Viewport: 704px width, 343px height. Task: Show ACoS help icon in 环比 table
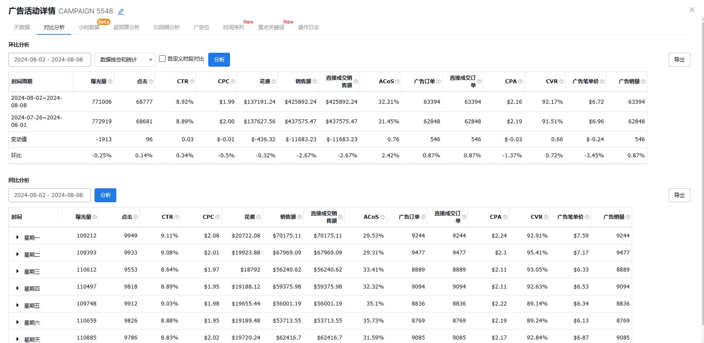tap(397, 82)
